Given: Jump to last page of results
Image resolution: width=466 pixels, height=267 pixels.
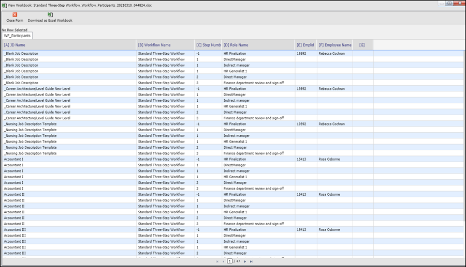Looking at the screenshot, I should coord(251,261).
